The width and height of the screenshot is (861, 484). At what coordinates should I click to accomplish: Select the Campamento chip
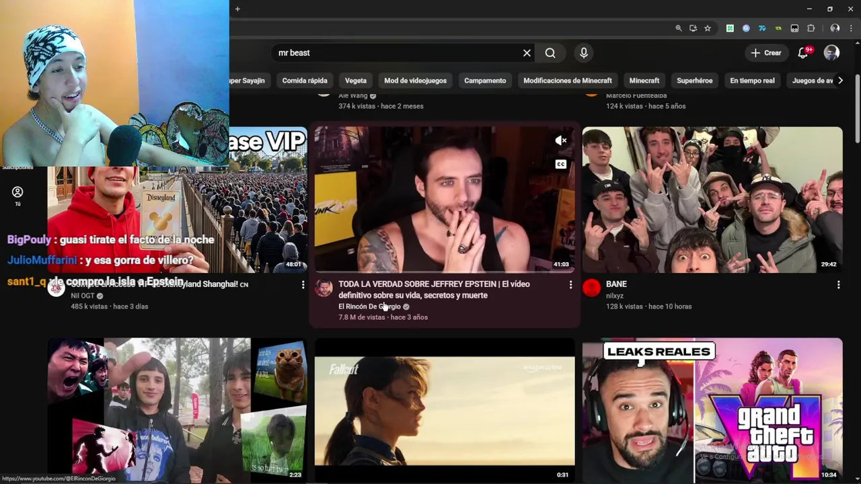pos(485,81)
